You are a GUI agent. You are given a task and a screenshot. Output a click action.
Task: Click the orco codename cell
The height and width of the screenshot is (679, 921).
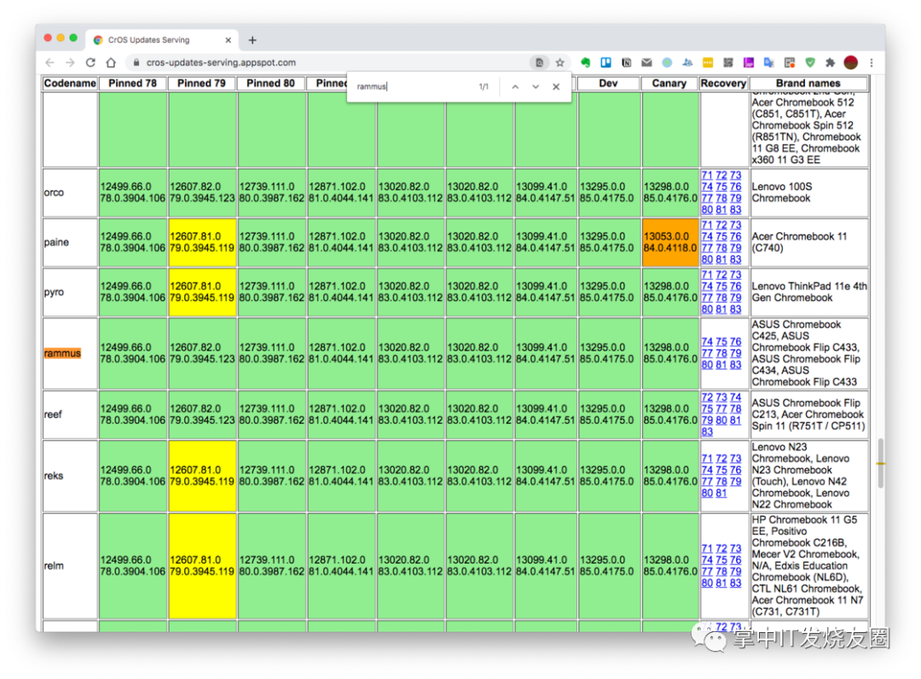click(70, 193)
